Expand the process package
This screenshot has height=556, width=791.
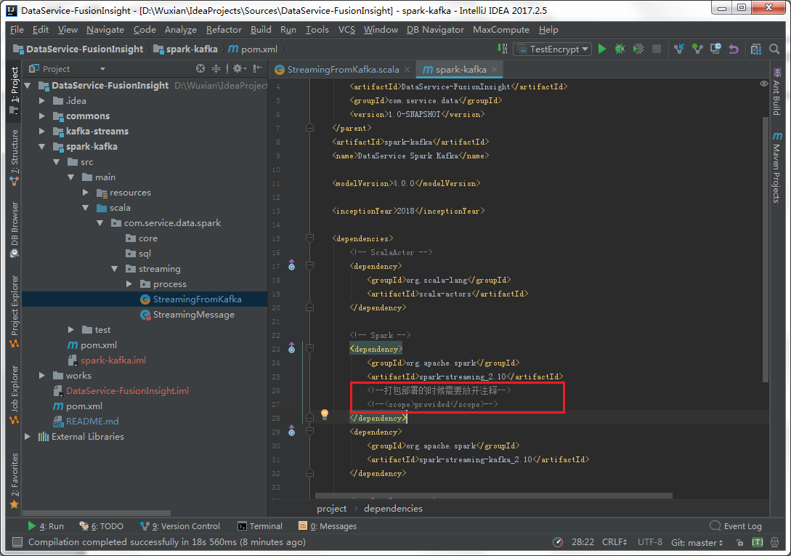point(129,283)
